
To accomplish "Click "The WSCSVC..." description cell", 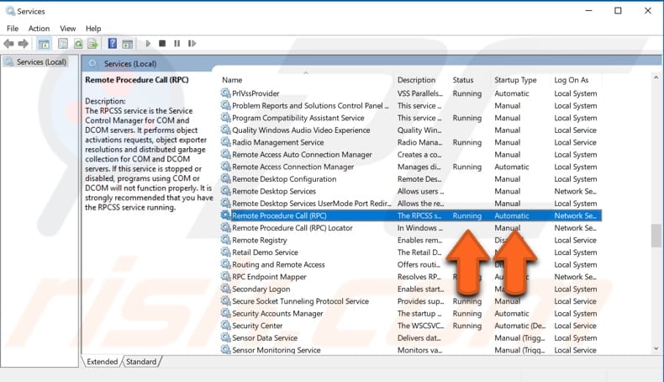I will pyautogui.click(x=420, y=326).
